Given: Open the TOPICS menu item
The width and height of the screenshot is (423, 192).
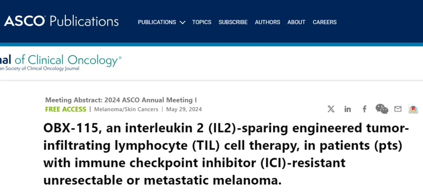Looking at the screenshot, I should coord(202,22).
